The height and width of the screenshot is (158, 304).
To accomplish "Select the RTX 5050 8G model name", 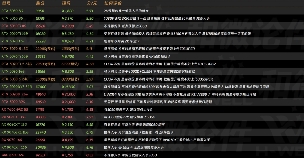I will click(12, 11).
